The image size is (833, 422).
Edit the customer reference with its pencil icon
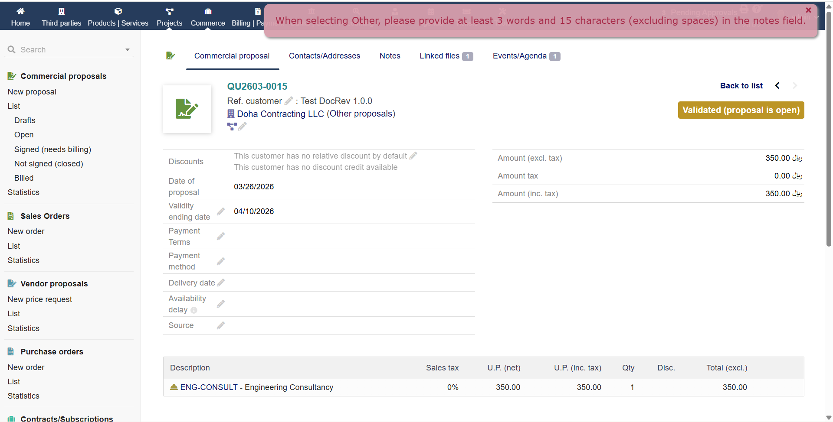coord(289,101)
